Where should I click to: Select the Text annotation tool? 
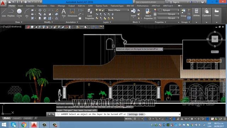point(63,13)
